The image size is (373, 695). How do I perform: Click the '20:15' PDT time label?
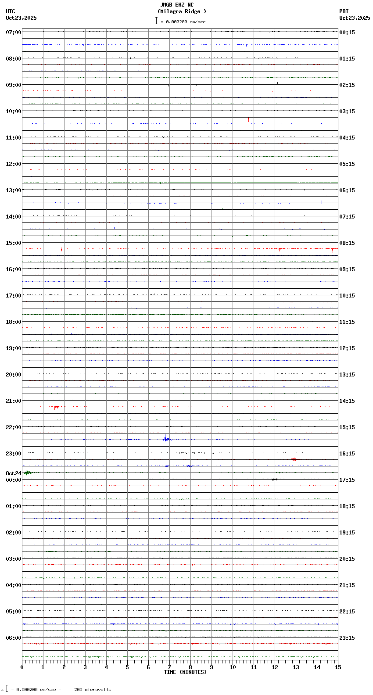tap(347, 559)
